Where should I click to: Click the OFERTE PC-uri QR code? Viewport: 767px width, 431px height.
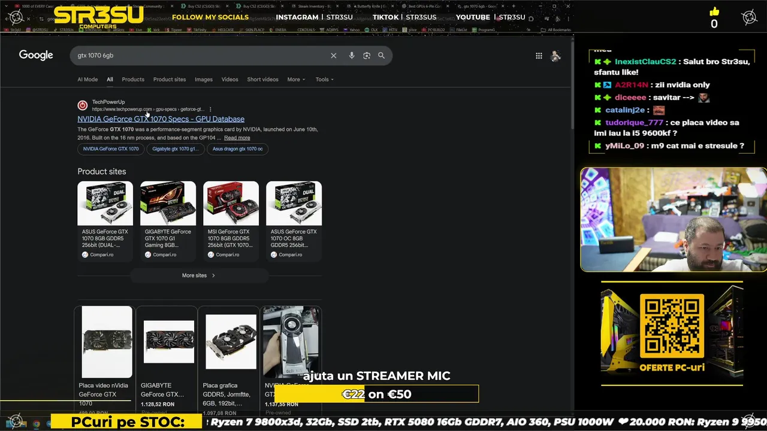pos(672,326)
